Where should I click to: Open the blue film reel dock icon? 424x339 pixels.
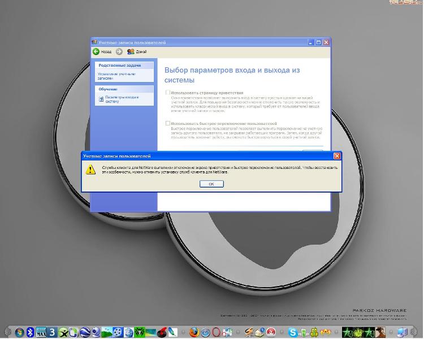(118, 332)
